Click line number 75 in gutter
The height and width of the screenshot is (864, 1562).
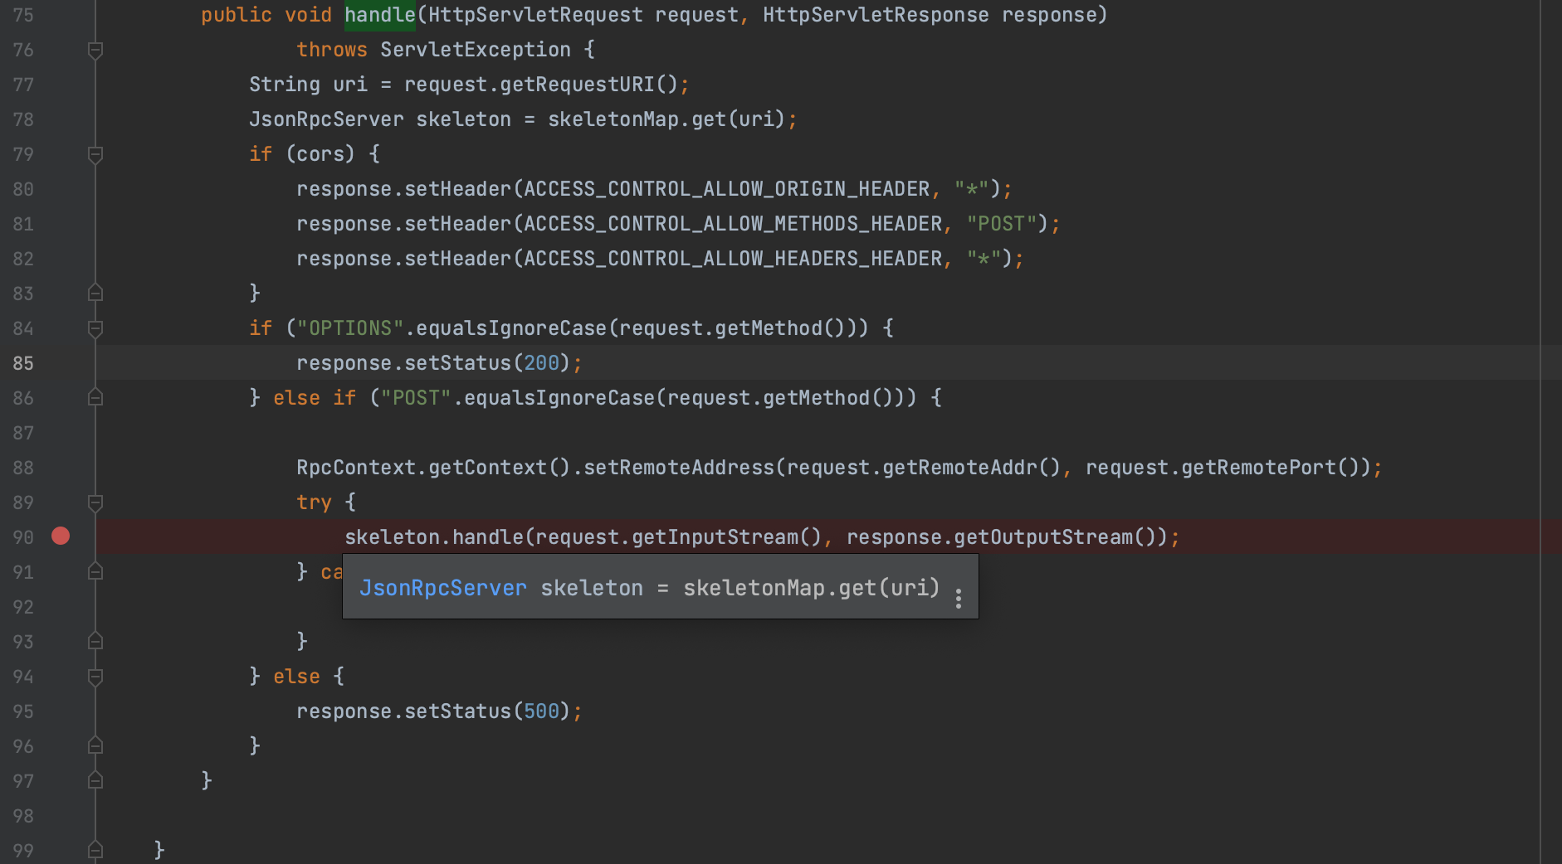coord(23,15)
